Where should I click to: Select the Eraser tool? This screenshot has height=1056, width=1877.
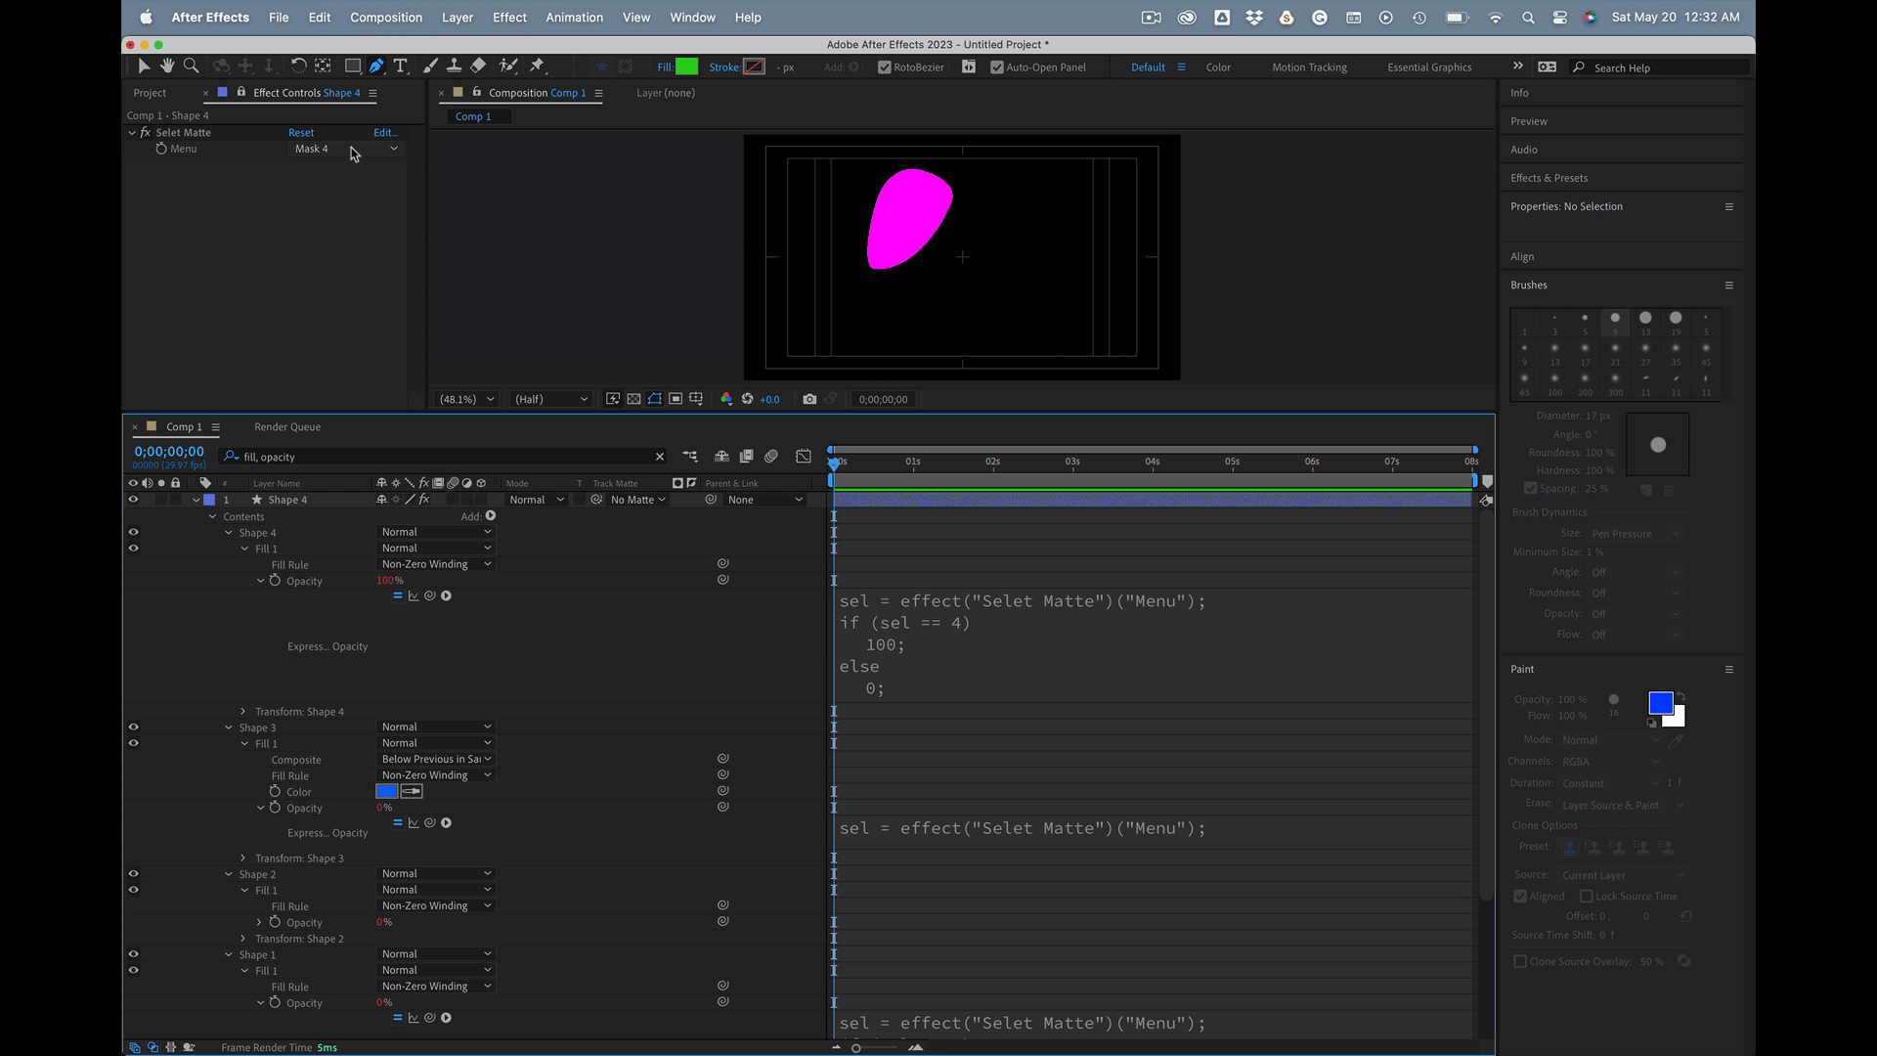point(478,66)
